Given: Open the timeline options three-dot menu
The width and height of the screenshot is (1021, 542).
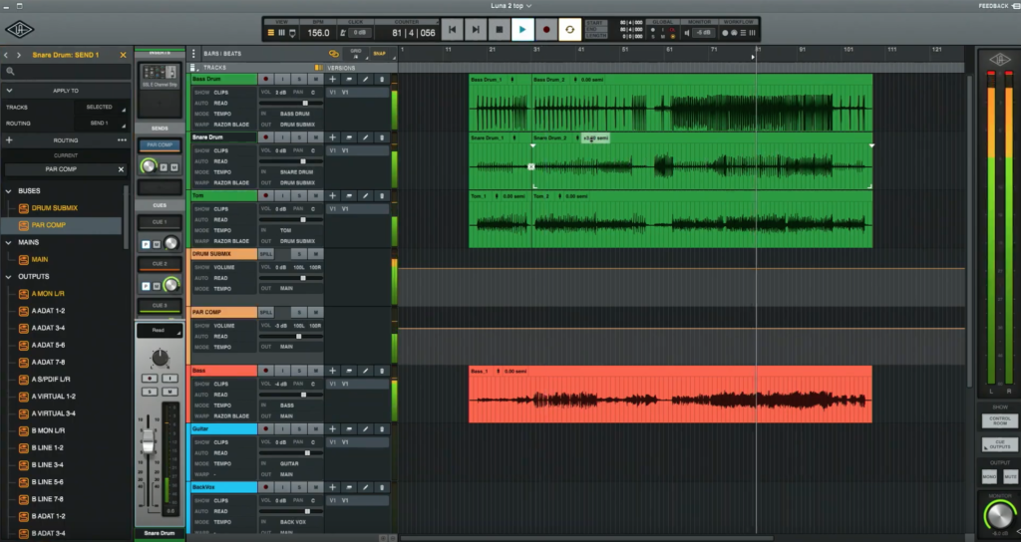Looking at the screenshot, I should 193,54.
